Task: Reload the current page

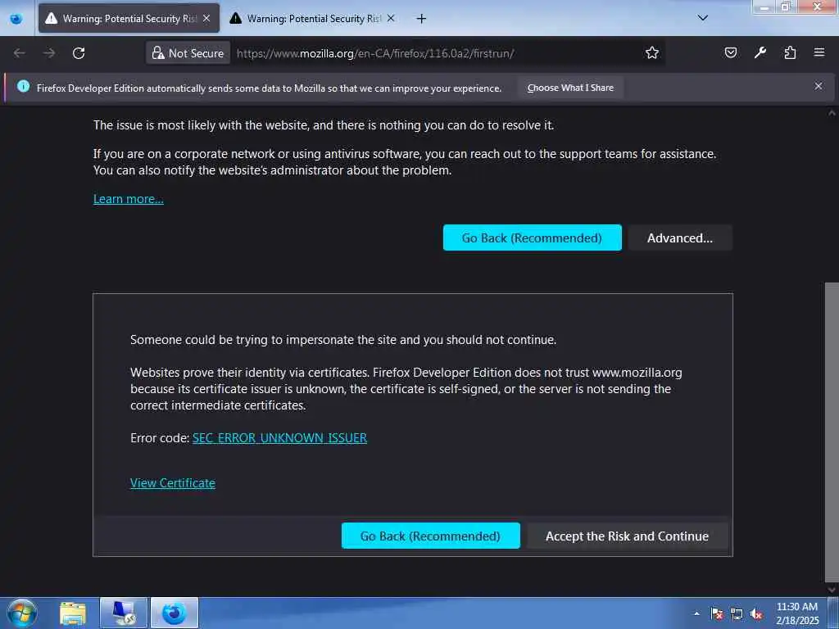Action: pos(79,53)
